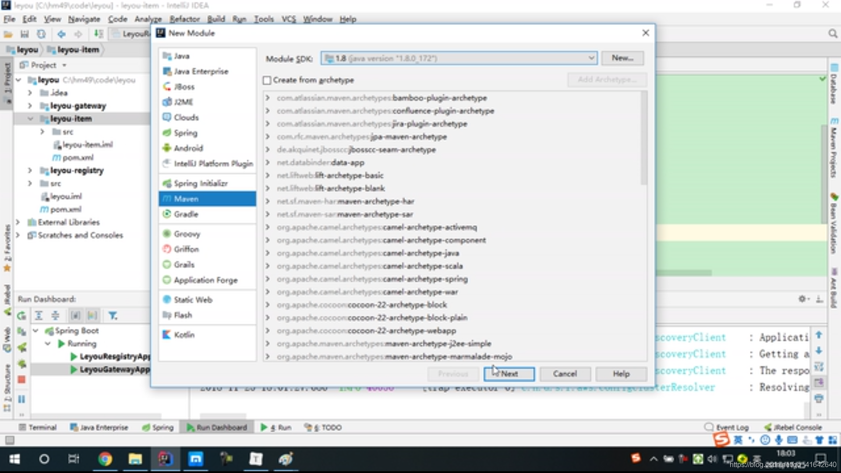The height and width of the screenshot is (473, 841).
Task: Click Back navigation arrow in toolbar
Action: pos(61,34)
